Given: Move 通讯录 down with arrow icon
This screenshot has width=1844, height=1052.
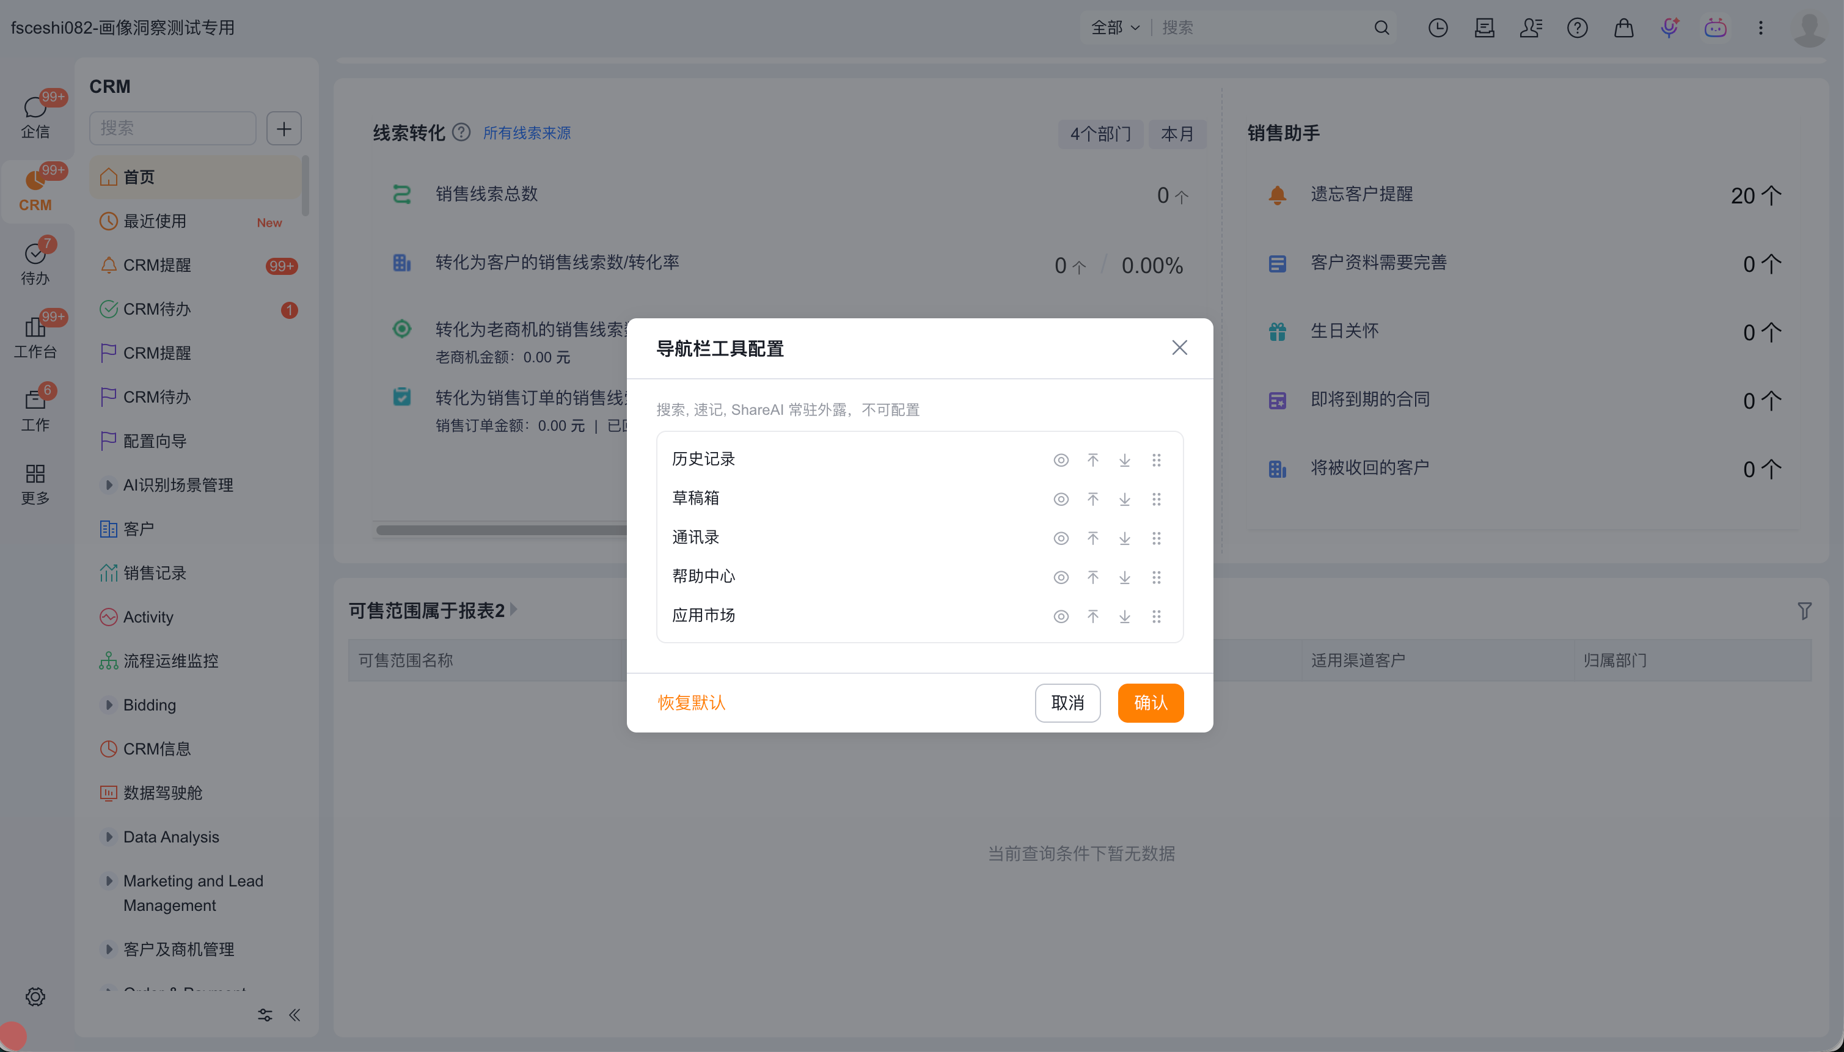Looking at the screenshot, I should (x=1124, y=538).
